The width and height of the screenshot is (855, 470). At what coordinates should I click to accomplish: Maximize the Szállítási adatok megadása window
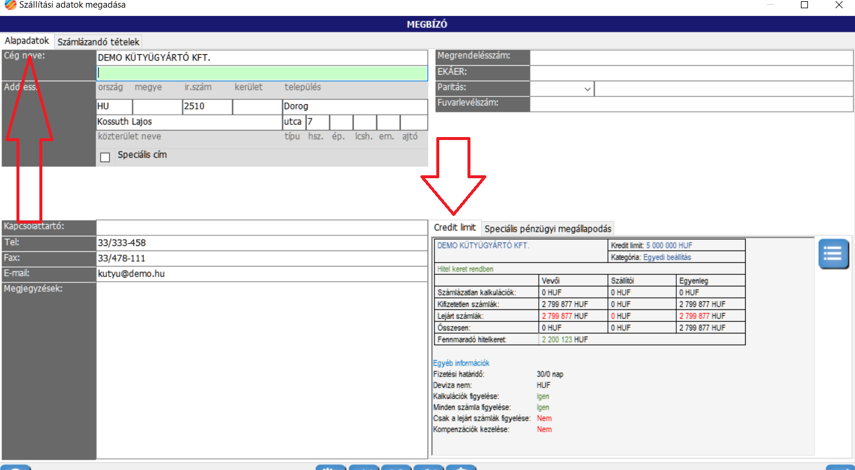click(804, 5)
